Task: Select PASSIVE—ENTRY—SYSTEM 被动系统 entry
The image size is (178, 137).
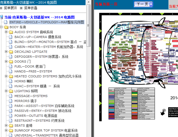Action: click(43, 111)
